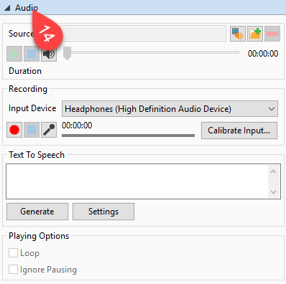Start recording with red record button
Screen dimensions: 286x284
tap(14, 130)
